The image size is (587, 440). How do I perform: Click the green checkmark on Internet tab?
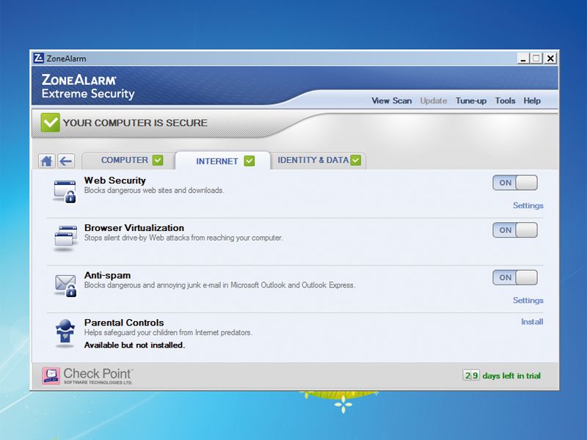point(249,161)
